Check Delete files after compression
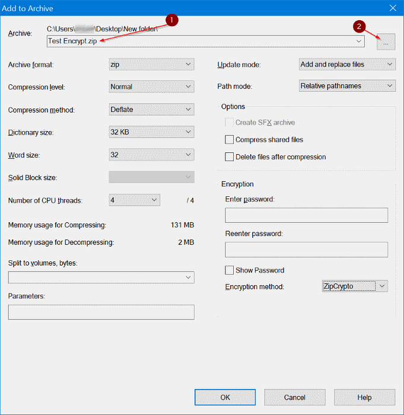 (x=230, y=157)
